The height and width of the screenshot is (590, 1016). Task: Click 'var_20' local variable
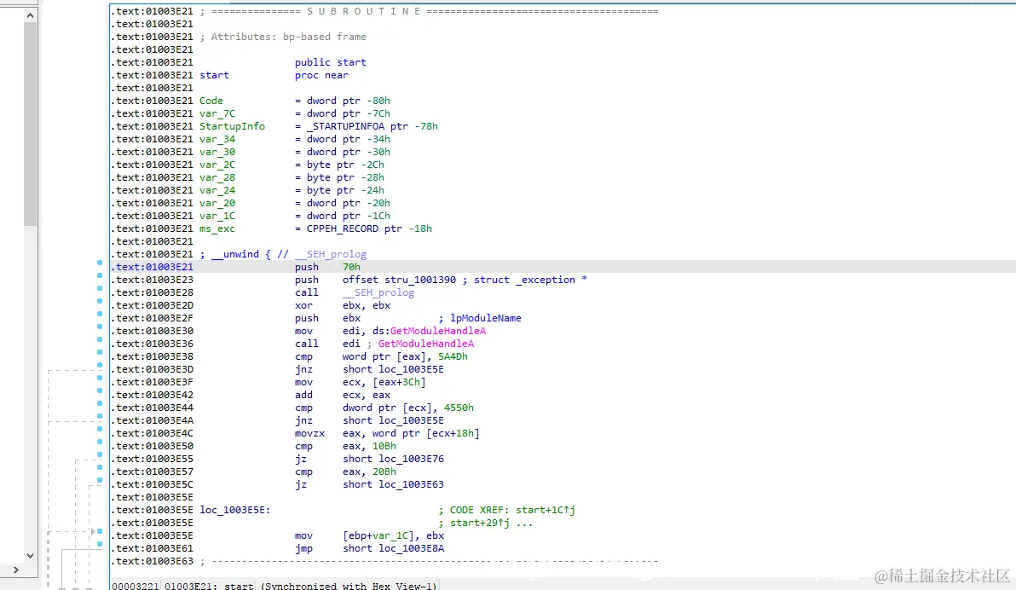click(217, 204)
